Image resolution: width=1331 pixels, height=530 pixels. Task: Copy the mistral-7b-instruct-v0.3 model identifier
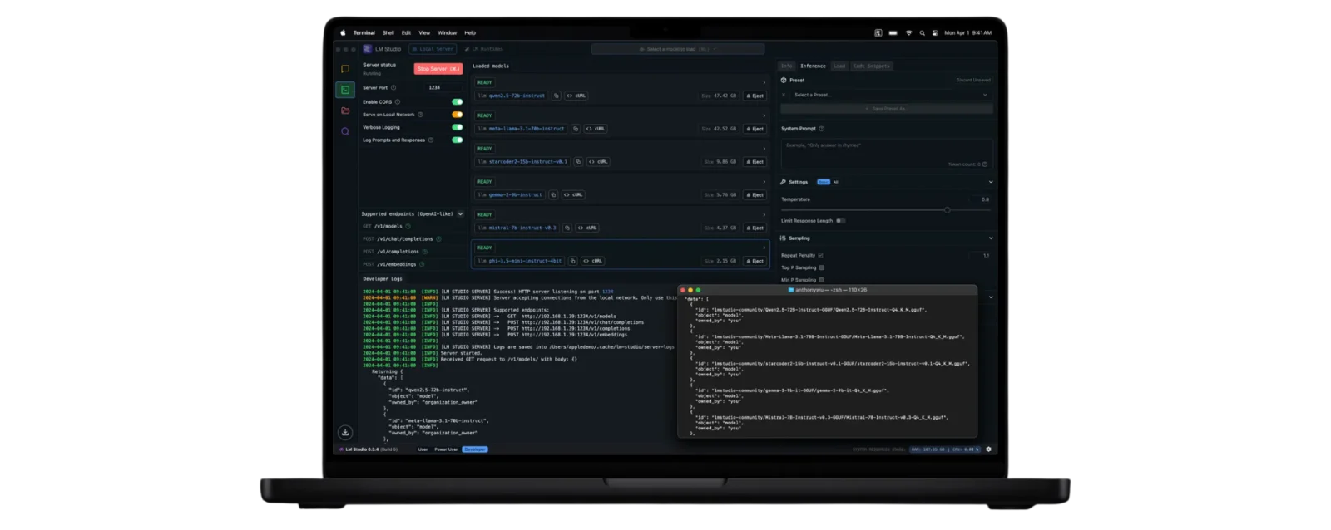coord(567,228)
